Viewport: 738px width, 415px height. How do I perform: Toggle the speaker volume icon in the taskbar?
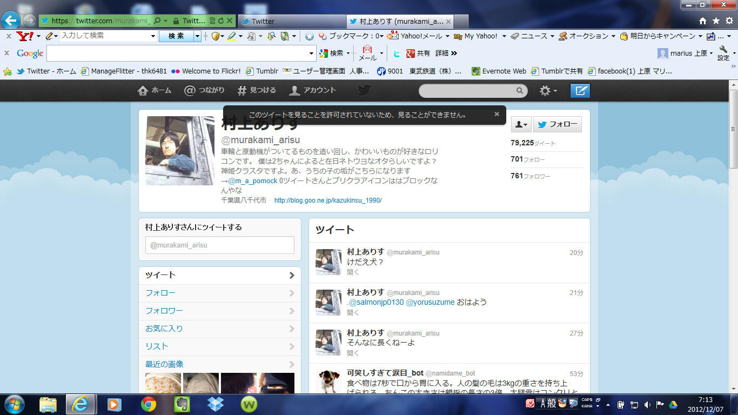pos(646,404)
